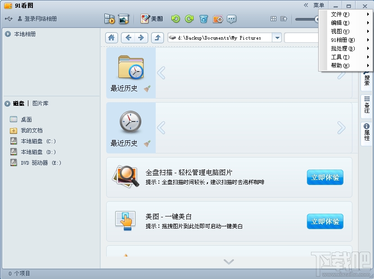This screenshot has width=374, height=279.
Task: Click the clock recent history icon
Action: point(130,121)
